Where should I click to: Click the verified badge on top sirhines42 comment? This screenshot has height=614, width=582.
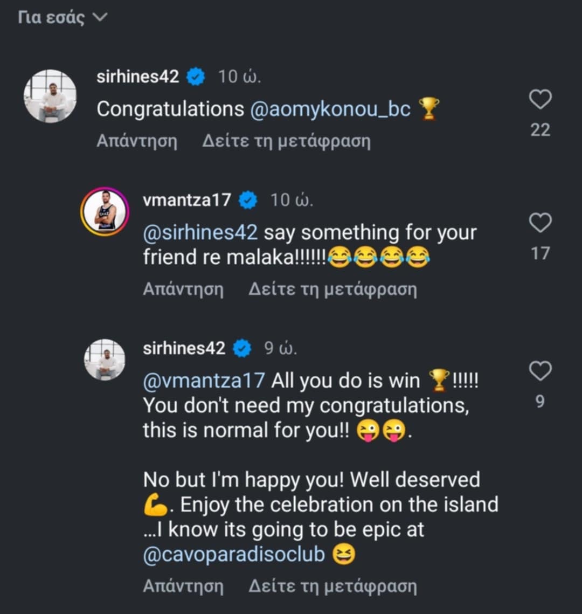(196, 77)
